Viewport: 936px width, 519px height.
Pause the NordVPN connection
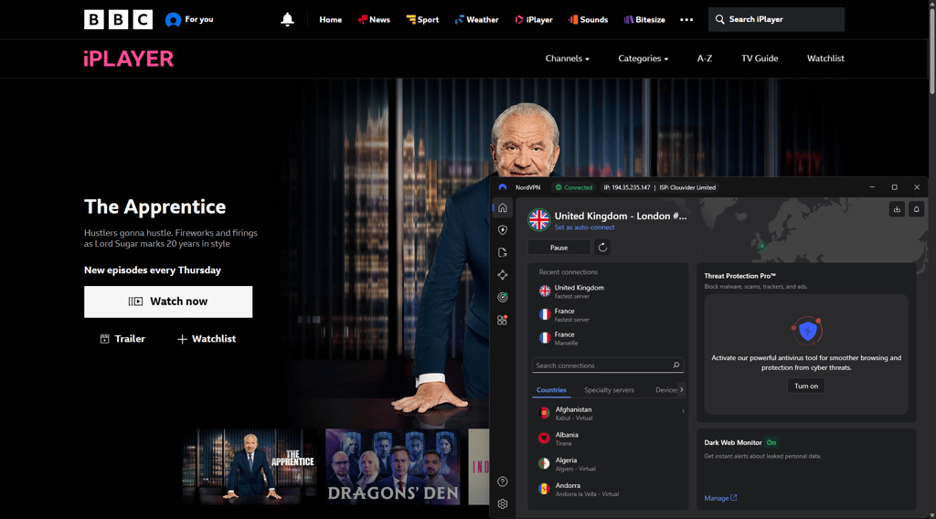click(558, 248)
